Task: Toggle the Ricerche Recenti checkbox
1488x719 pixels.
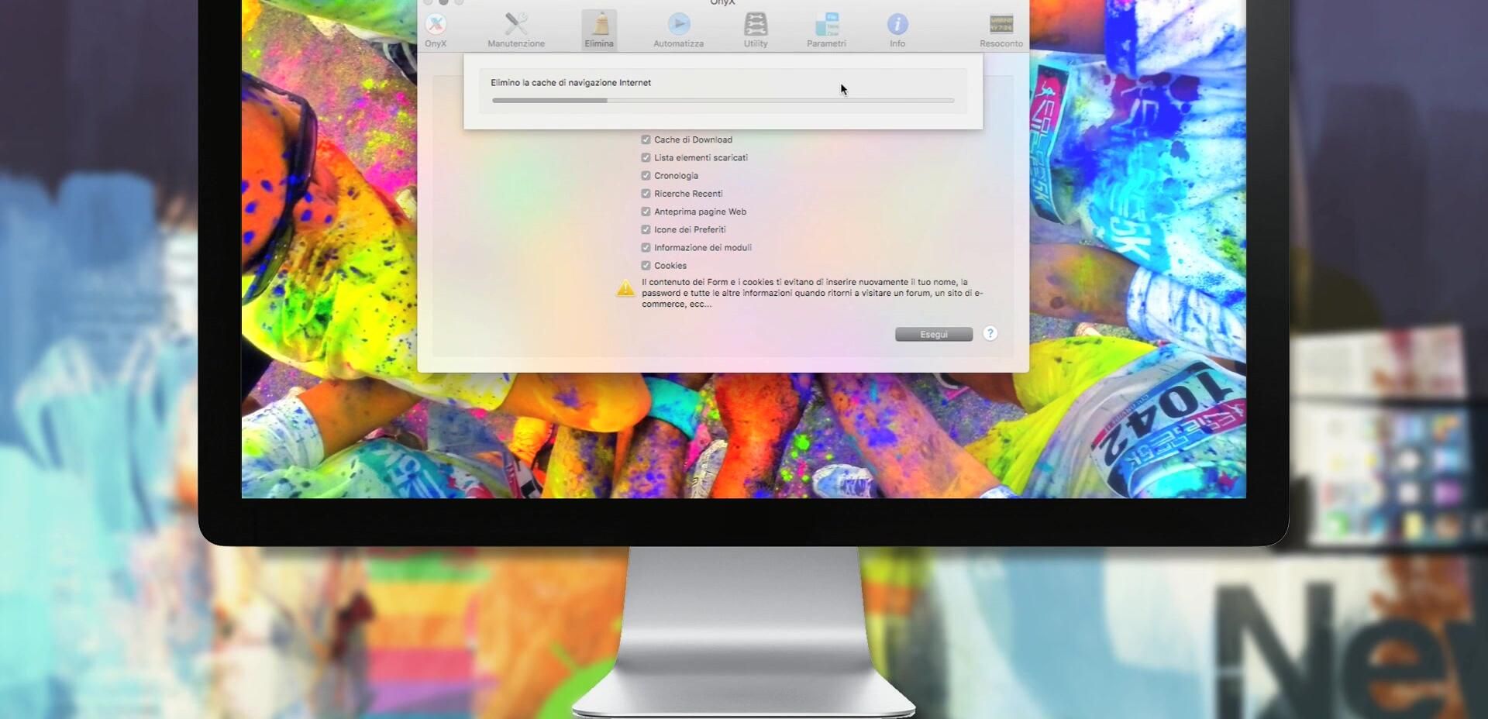Action: (x=646, y=194)
